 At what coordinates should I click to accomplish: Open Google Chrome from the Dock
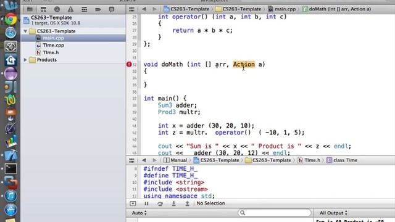10,19
